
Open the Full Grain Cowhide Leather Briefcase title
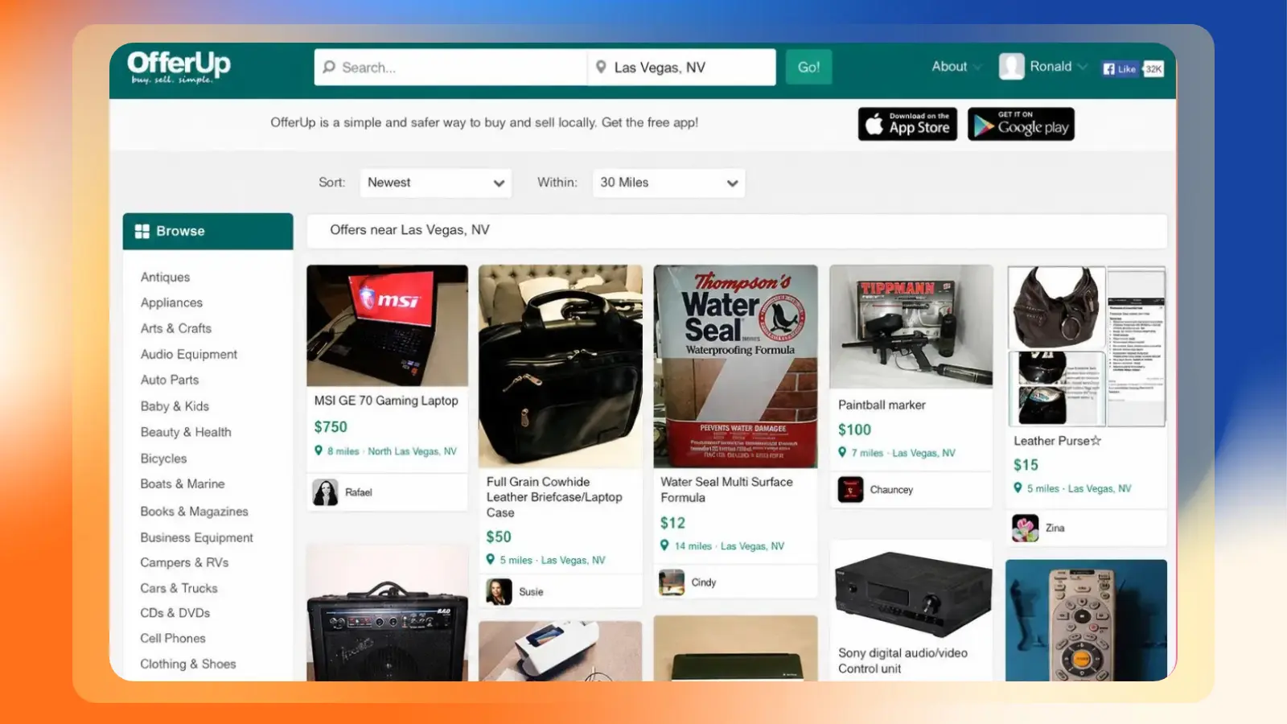pyautogui.click(x=554, y=497)
